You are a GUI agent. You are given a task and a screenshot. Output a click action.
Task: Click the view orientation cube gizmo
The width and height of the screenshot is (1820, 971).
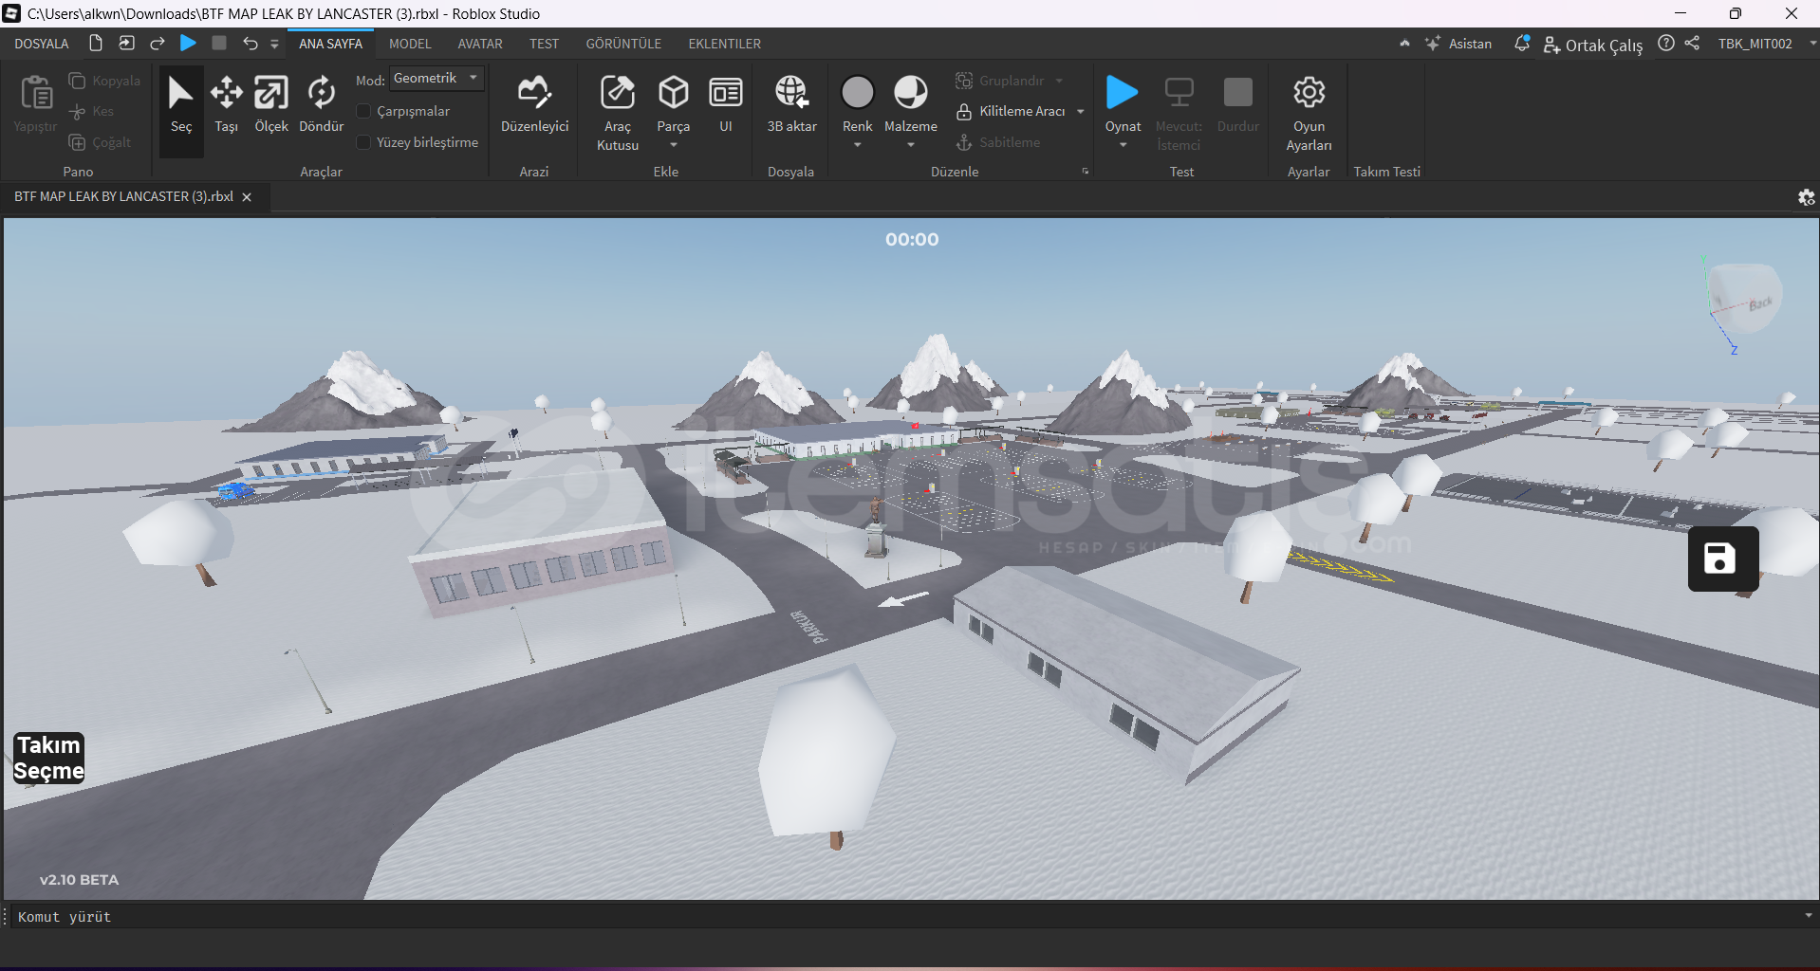tap(1745, 300)
